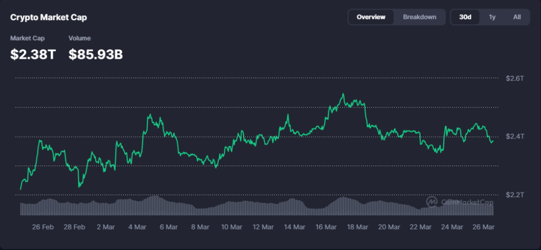Click the 4 Mar date label
The height and width of the screenshot is (250, 541).
[x=137, y=227]
